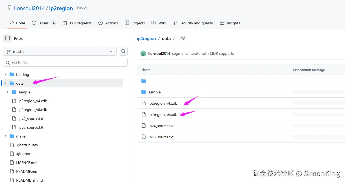Viewport: 345px width, 183px height.
Task: Select the sample folder in file tree
Action: [24, 92]
